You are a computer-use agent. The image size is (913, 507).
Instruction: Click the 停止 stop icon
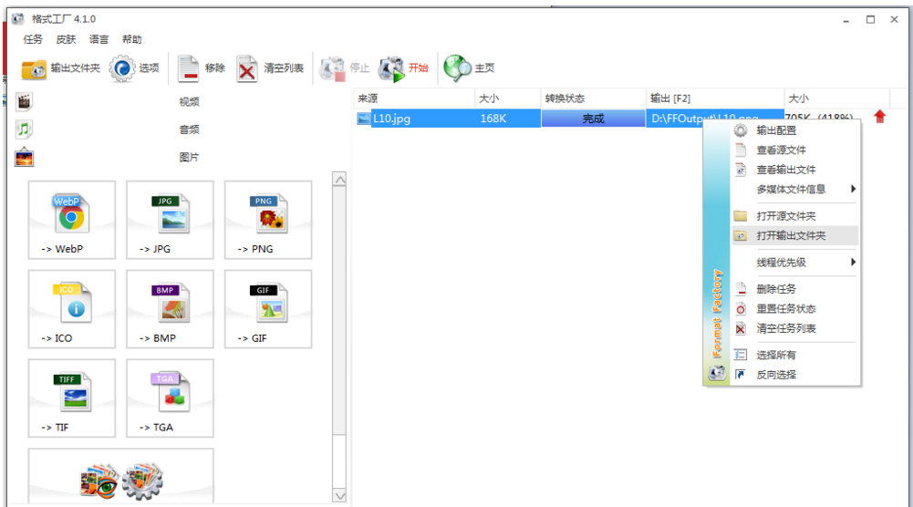(333, 68)
